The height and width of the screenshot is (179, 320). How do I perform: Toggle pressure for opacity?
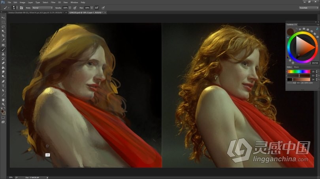click(x=75, y=8)
